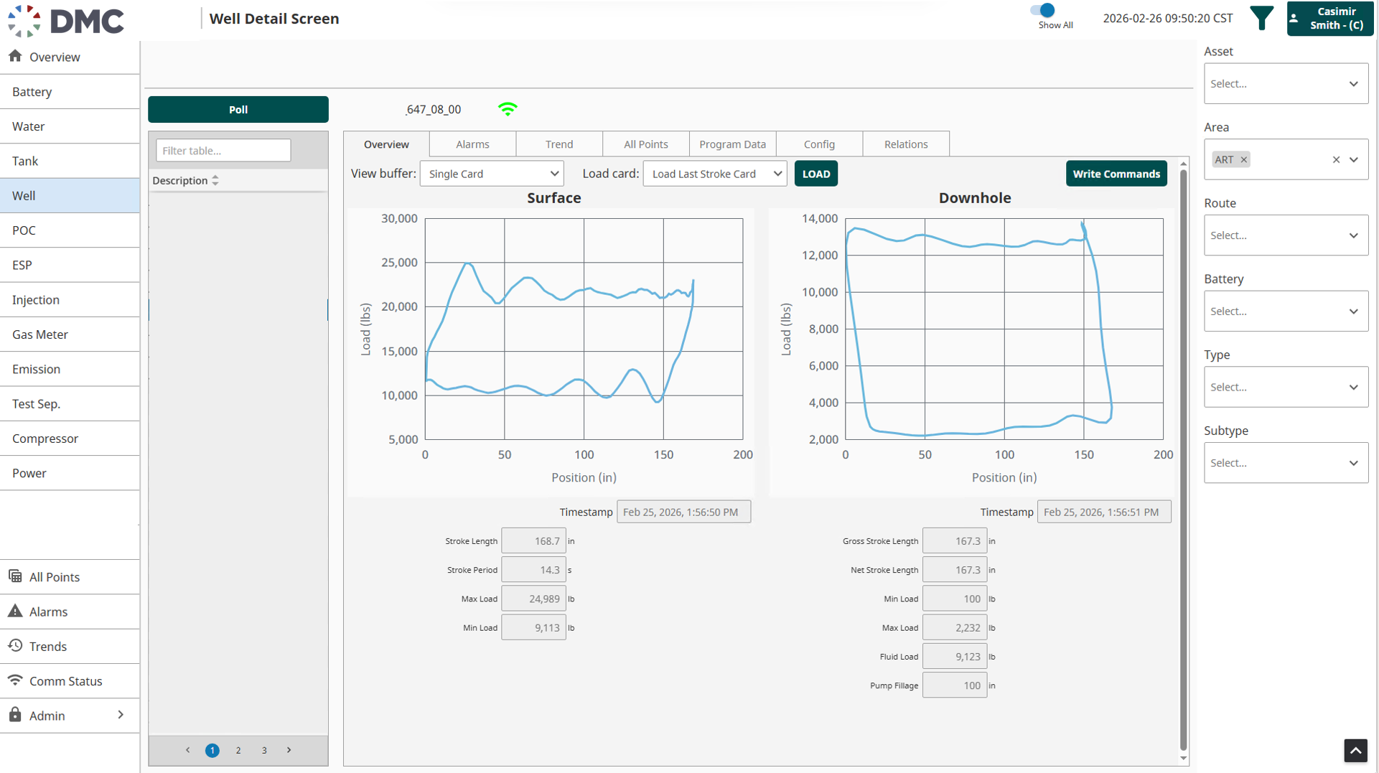1379x773 pixels.
Task: Open the Asset select dropdown
Action: [1286, 84]
